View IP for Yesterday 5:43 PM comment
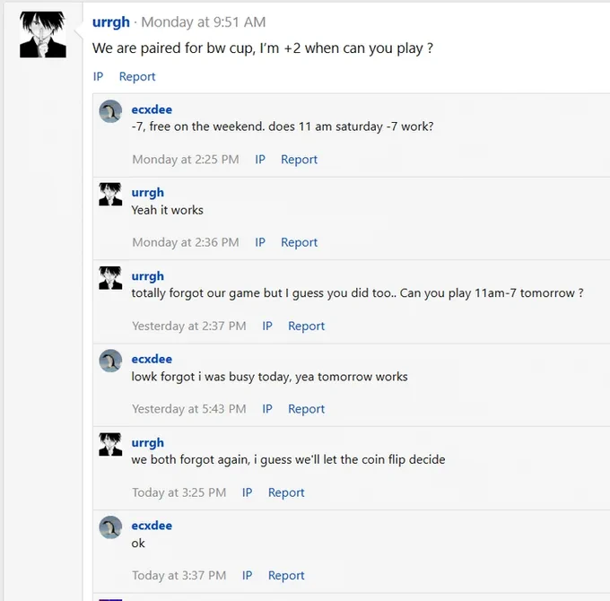Viewport: 610px width, 601px height. click(x=267, y=408)
